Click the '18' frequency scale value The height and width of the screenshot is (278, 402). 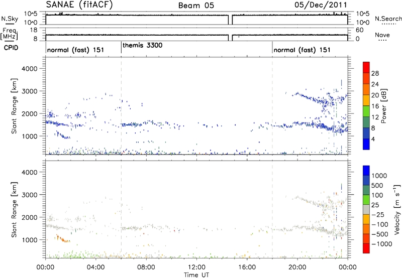[33, 30]
